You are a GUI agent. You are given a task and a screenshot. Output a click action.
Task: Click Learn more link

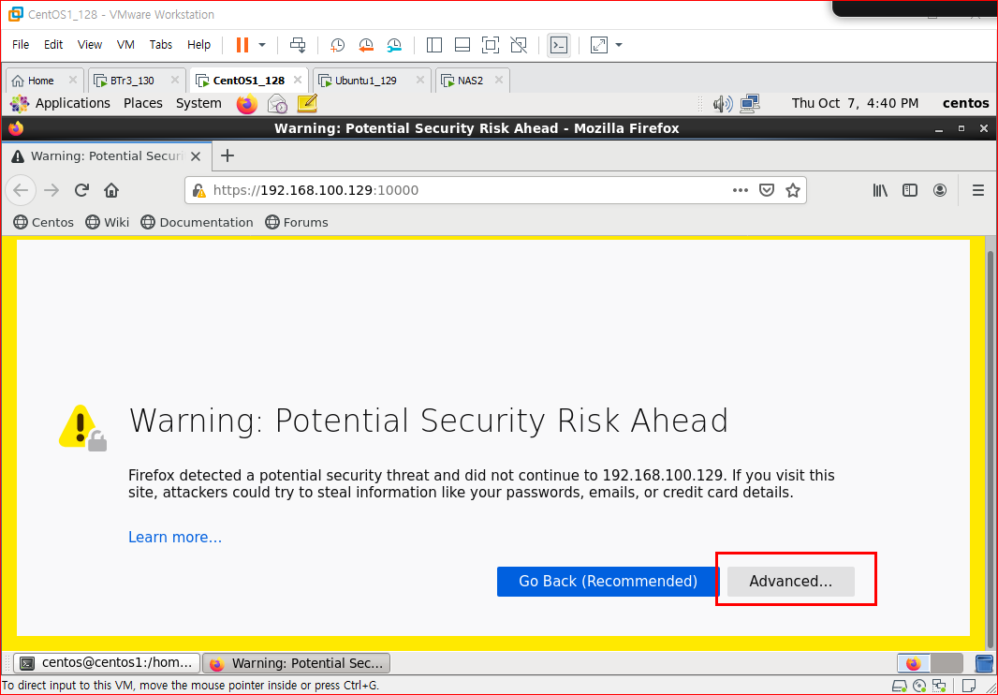175,537
